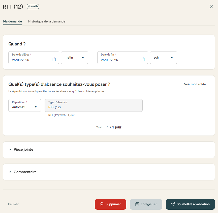Submit request with Soumettre à validation

click(190, 204)
